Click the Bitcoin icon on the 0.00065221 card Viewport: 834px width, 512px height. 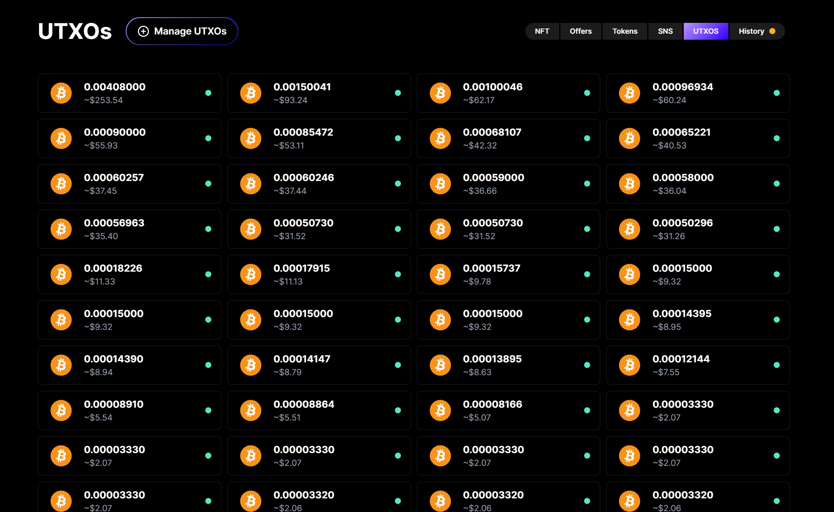[x=630, y=138]
